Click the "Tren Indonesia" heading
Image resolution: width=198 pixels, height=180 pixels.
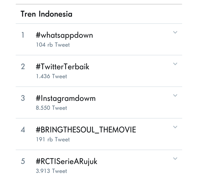coord(46,14)
